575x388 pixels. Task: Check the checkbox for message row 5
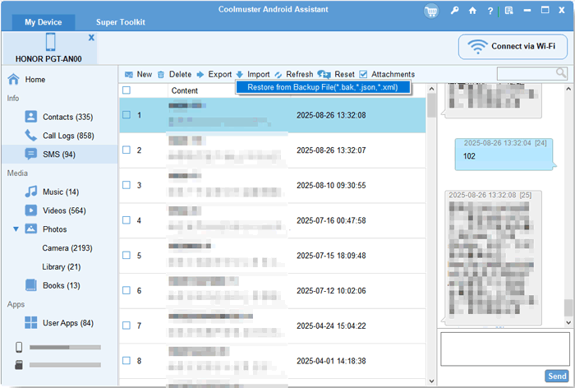pos(126,255)
